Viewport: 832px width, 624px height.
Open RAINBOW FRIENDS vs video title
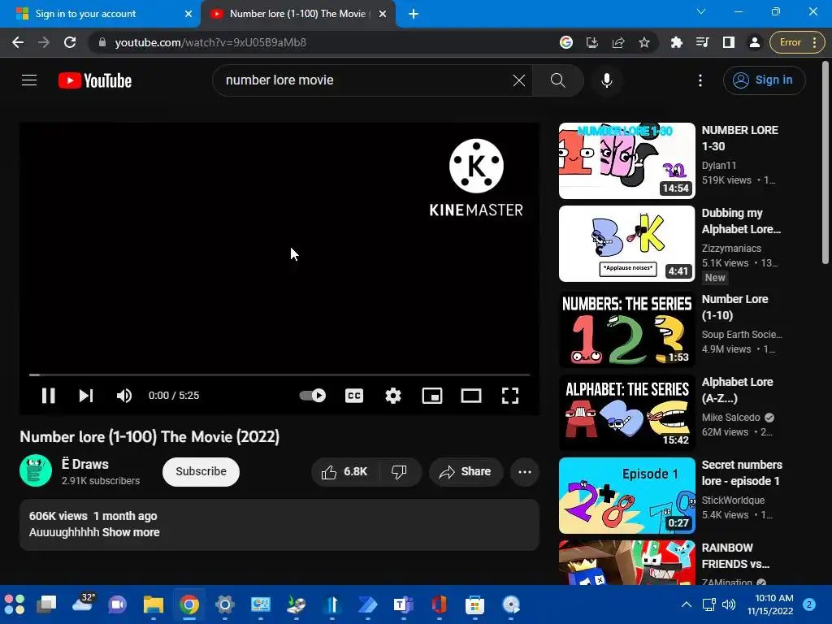[735, 556]
